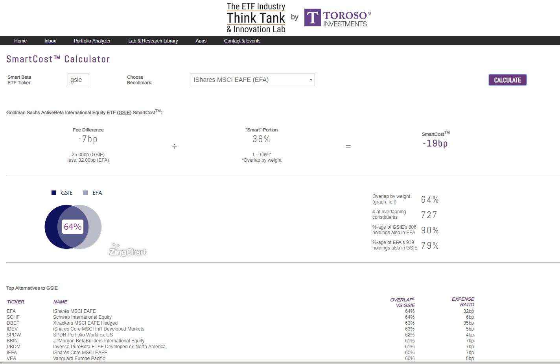Click the OVERLAP VS GSIE column header
This screenshot has height=364, width=560.
pyautogui.click(x=403, y=302)
